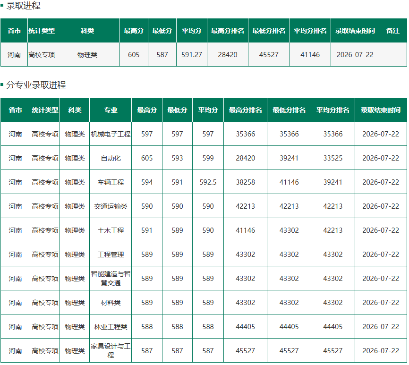409x365 pixels.
Task: Click the 2026-07-22 date in summary table
Action: click(355, 54)
